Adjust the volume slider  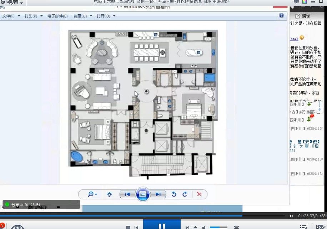[218, 227]
